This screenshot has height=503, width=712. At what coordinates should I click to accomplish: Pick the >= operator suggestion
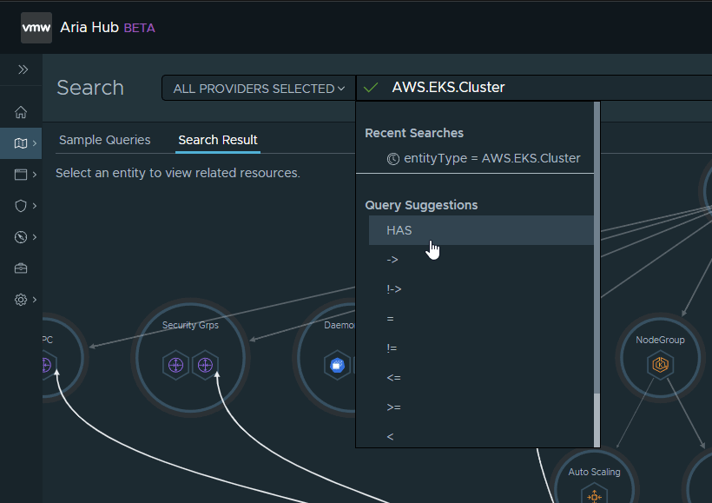[393, 407]
